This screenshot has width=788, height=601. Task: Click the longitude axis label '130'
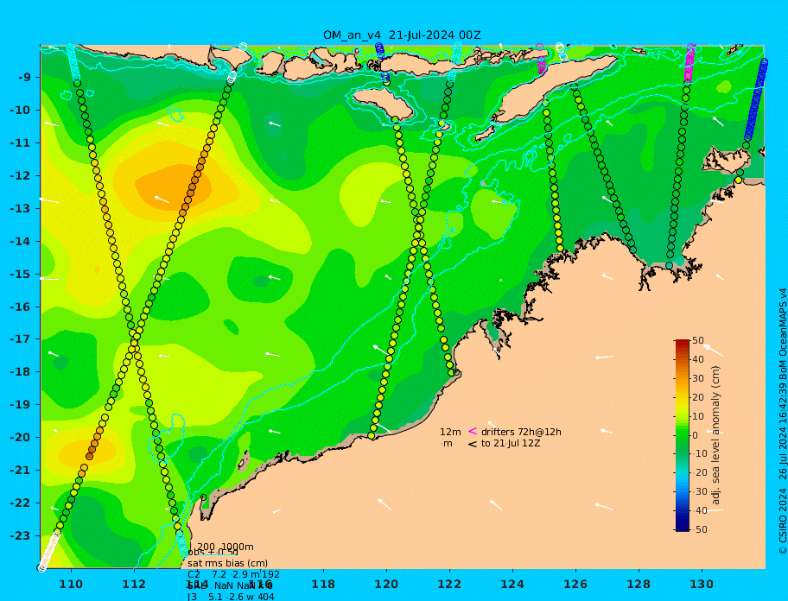pos(702,585)
